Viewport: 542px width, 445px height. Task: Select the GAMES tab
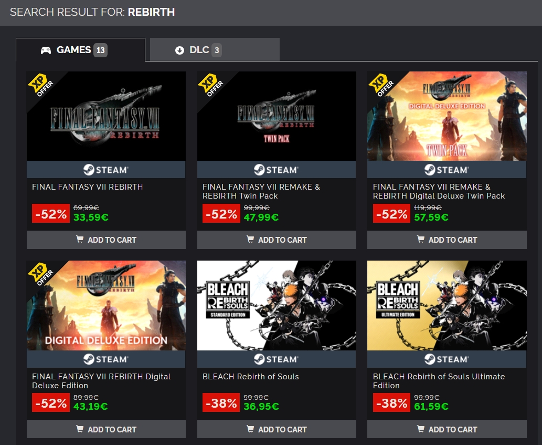(x=80, y=50)
